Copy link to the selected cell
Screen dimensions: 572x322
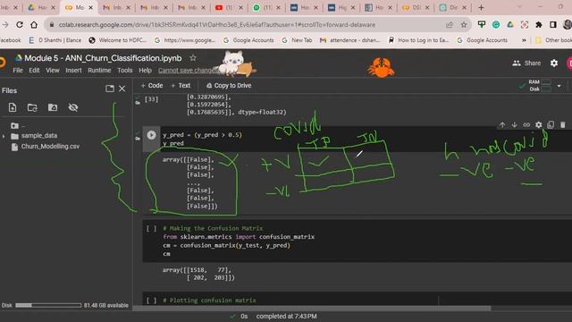(526, 125)
